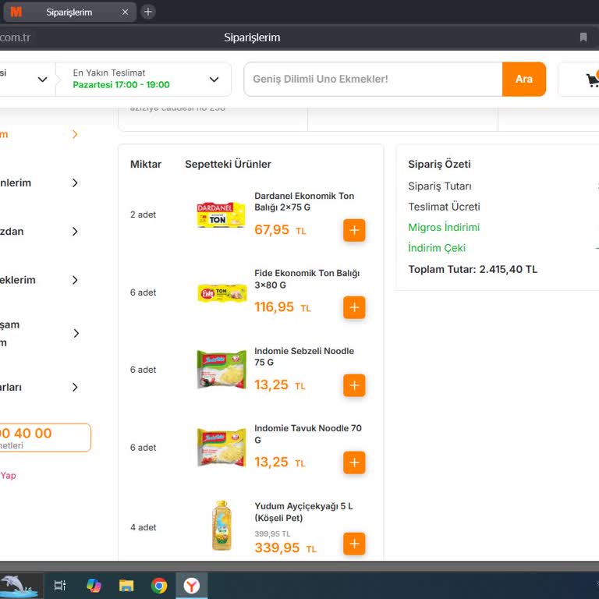Click the 67,95 TL Dardanel price

(x=280, y=229)
